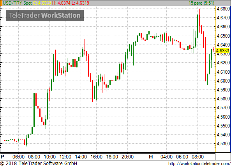Viewport: 231px width, 167px height.
Task: Click the 4,6000 price axis label
Action: (223, 81)
